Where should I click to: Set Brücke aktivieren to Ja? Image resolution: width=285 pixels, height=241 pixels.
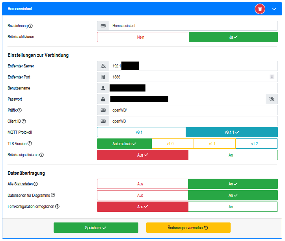click(x=233, y=37)
